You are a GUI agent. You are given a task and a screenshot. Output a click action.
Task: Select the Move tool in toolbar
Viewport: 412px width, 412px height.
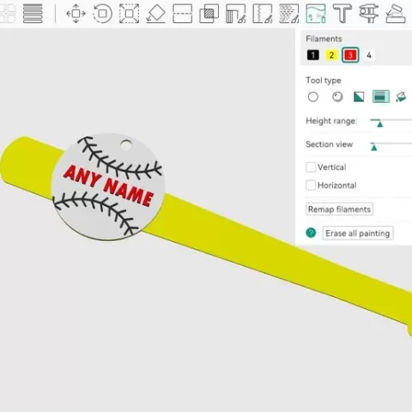(76, 14)
